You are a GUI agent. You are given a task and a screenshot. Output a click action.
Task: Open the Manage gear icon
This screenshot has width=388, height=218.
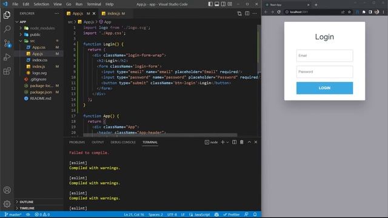[7, 204]
